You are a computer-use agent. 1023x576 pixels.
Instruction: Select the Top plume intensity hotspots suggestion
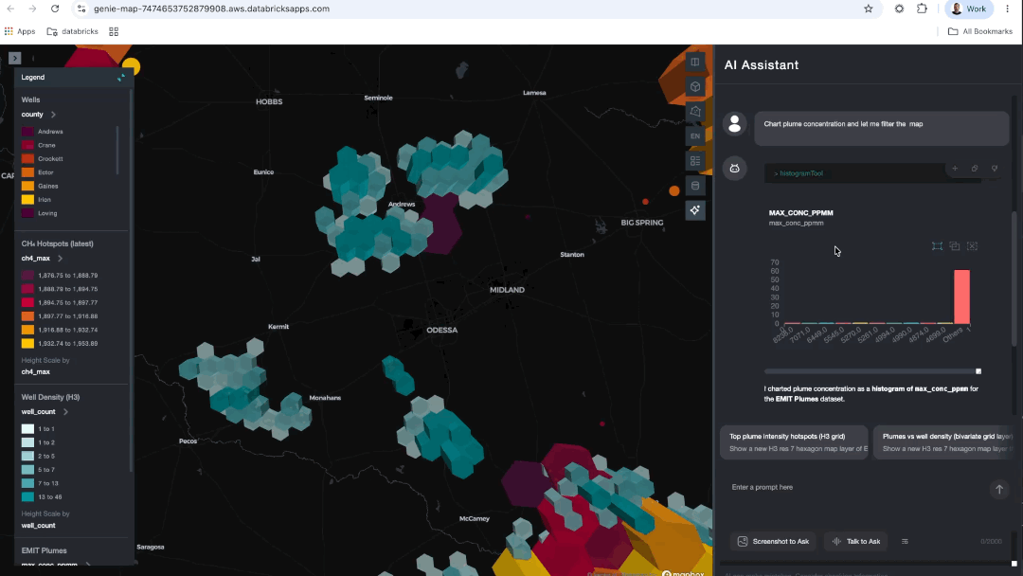794,442
